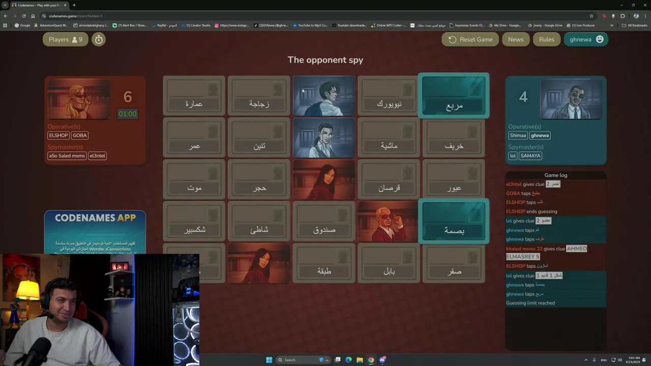Click the Shimaa blue operative tag
The width and height of the screenshot is (651, 366).
pos(518,135)
